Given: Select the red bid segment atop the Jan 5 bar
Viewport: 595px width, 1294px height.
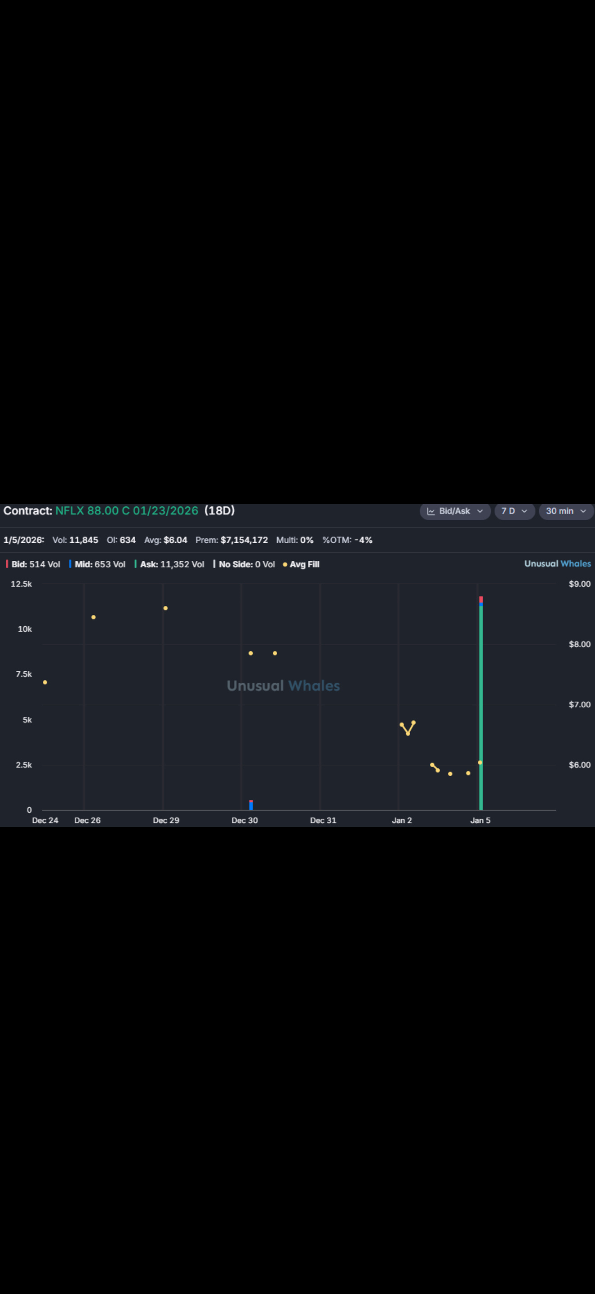Looking at the screenshot, I should point(481,599).
